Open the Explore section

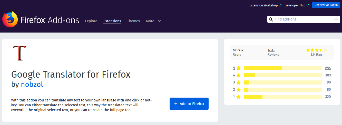(91, 21)
